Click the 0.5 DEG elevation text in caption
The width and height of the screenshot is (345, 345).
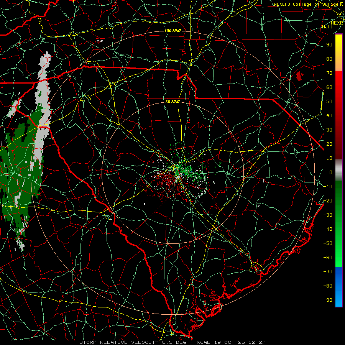(x=174, y=342)
